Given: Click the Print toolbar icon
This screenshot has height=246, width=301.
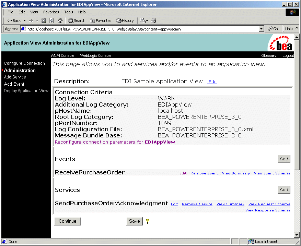Looking at the screenshot, I should click(x=153, y=21).
